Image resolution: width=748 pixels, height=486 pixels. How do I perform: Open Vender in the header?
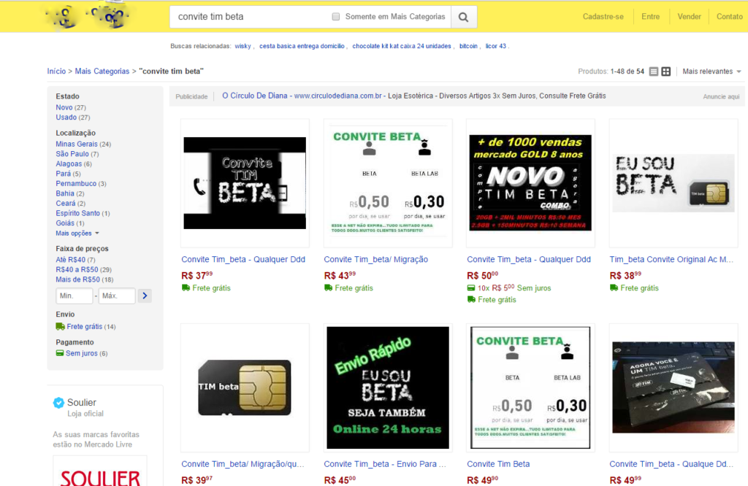689,17
